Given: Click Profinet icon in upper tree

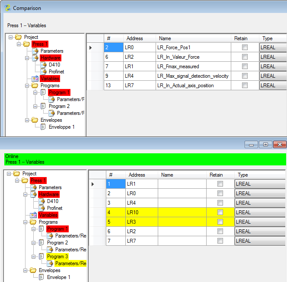Looking at the screenshot, I should point(43,72).
